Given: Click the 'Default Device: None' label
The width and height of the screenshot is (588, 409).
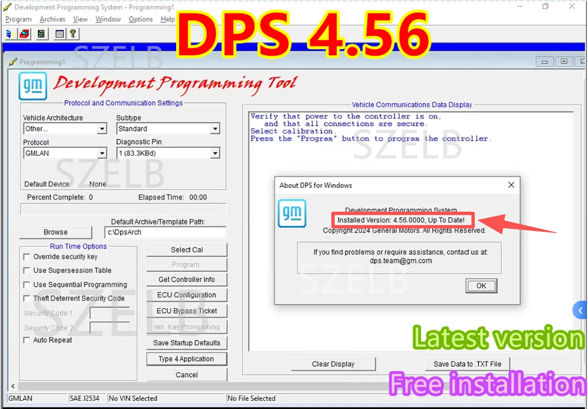Looking at the screenshot, I should pyautogui.click(x=66, y=184).
